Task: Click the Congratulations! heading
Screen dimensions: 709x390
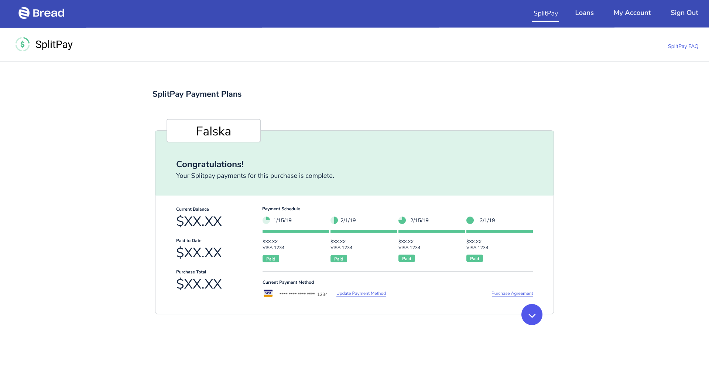Action: pos(210,164)
